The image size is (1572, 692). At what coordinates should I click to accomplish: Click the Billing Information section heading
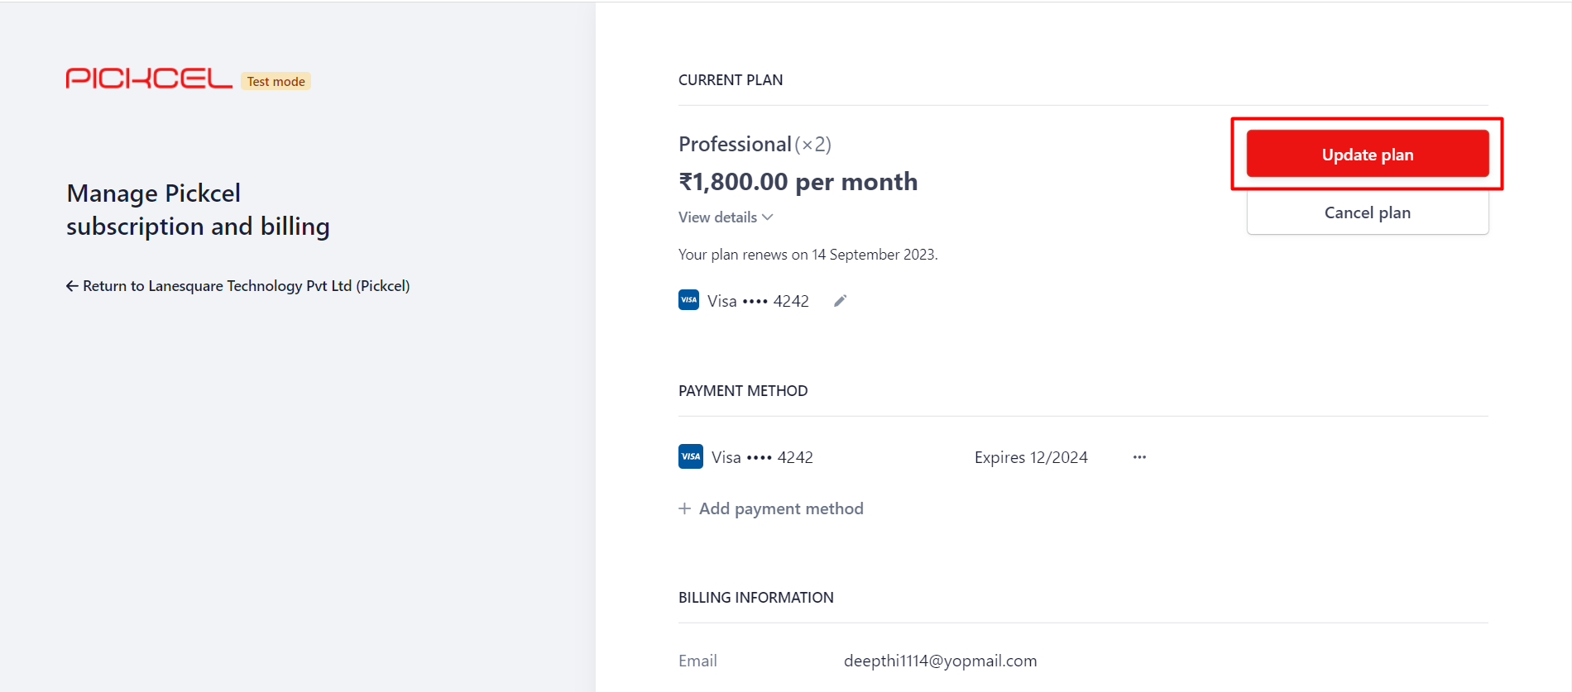(x=756, y=598)
